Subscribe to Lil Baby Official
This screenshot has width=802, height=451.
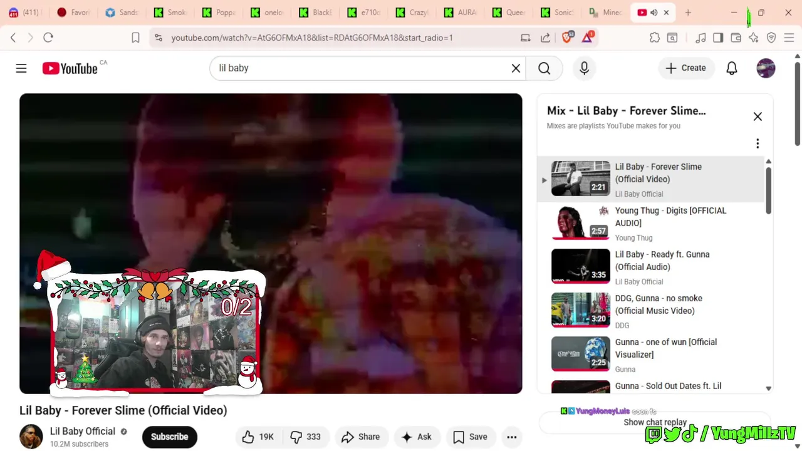tap(169, 437)
